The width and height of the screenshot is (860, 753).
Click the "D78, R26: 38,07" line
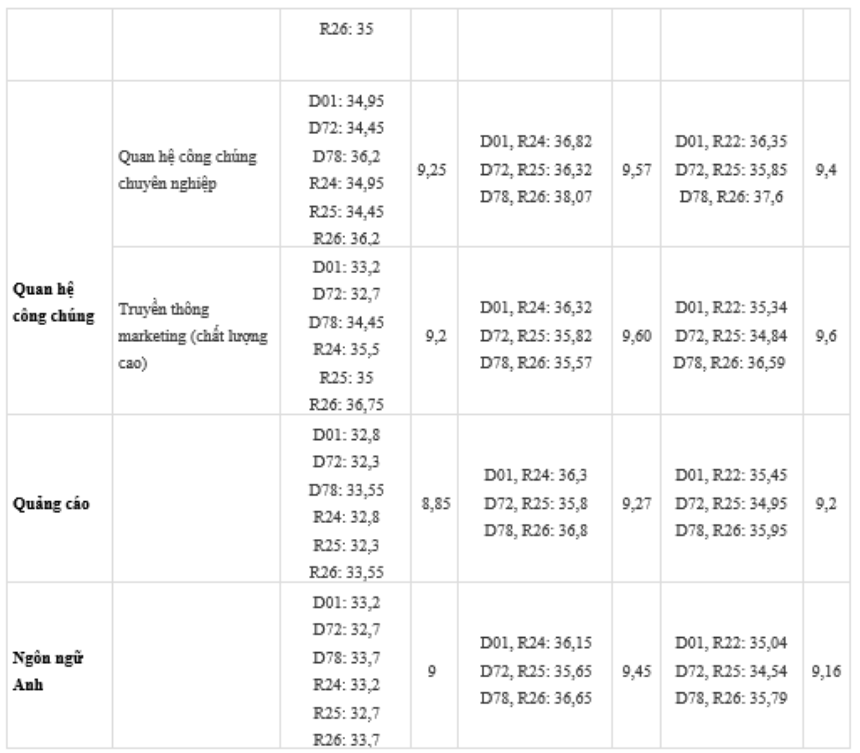pyautogui.click(x=536, y=197)
